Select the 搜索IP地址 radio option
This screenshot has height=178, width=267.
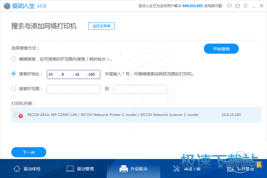(x=14, y=74)
